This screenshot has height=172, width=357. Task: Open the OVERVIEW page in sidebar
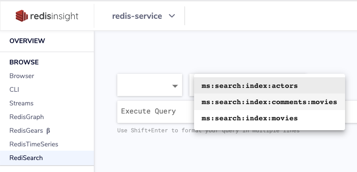(x=27, y=41)
